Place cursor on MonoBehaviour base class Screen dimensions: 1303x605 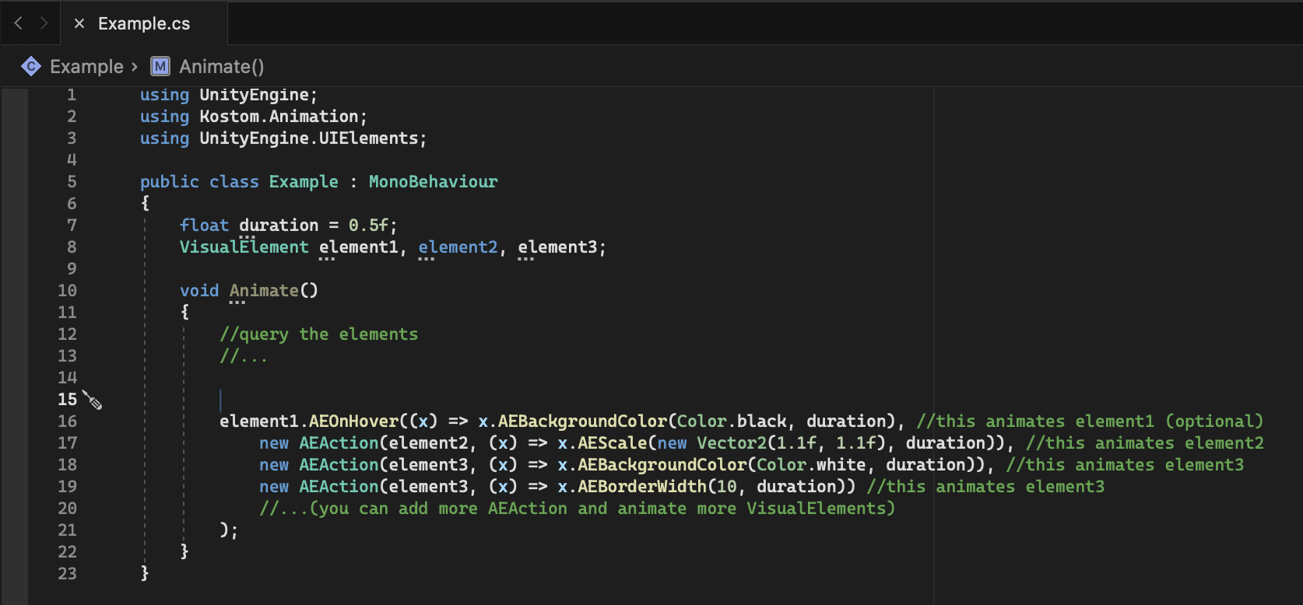(433, 181)
